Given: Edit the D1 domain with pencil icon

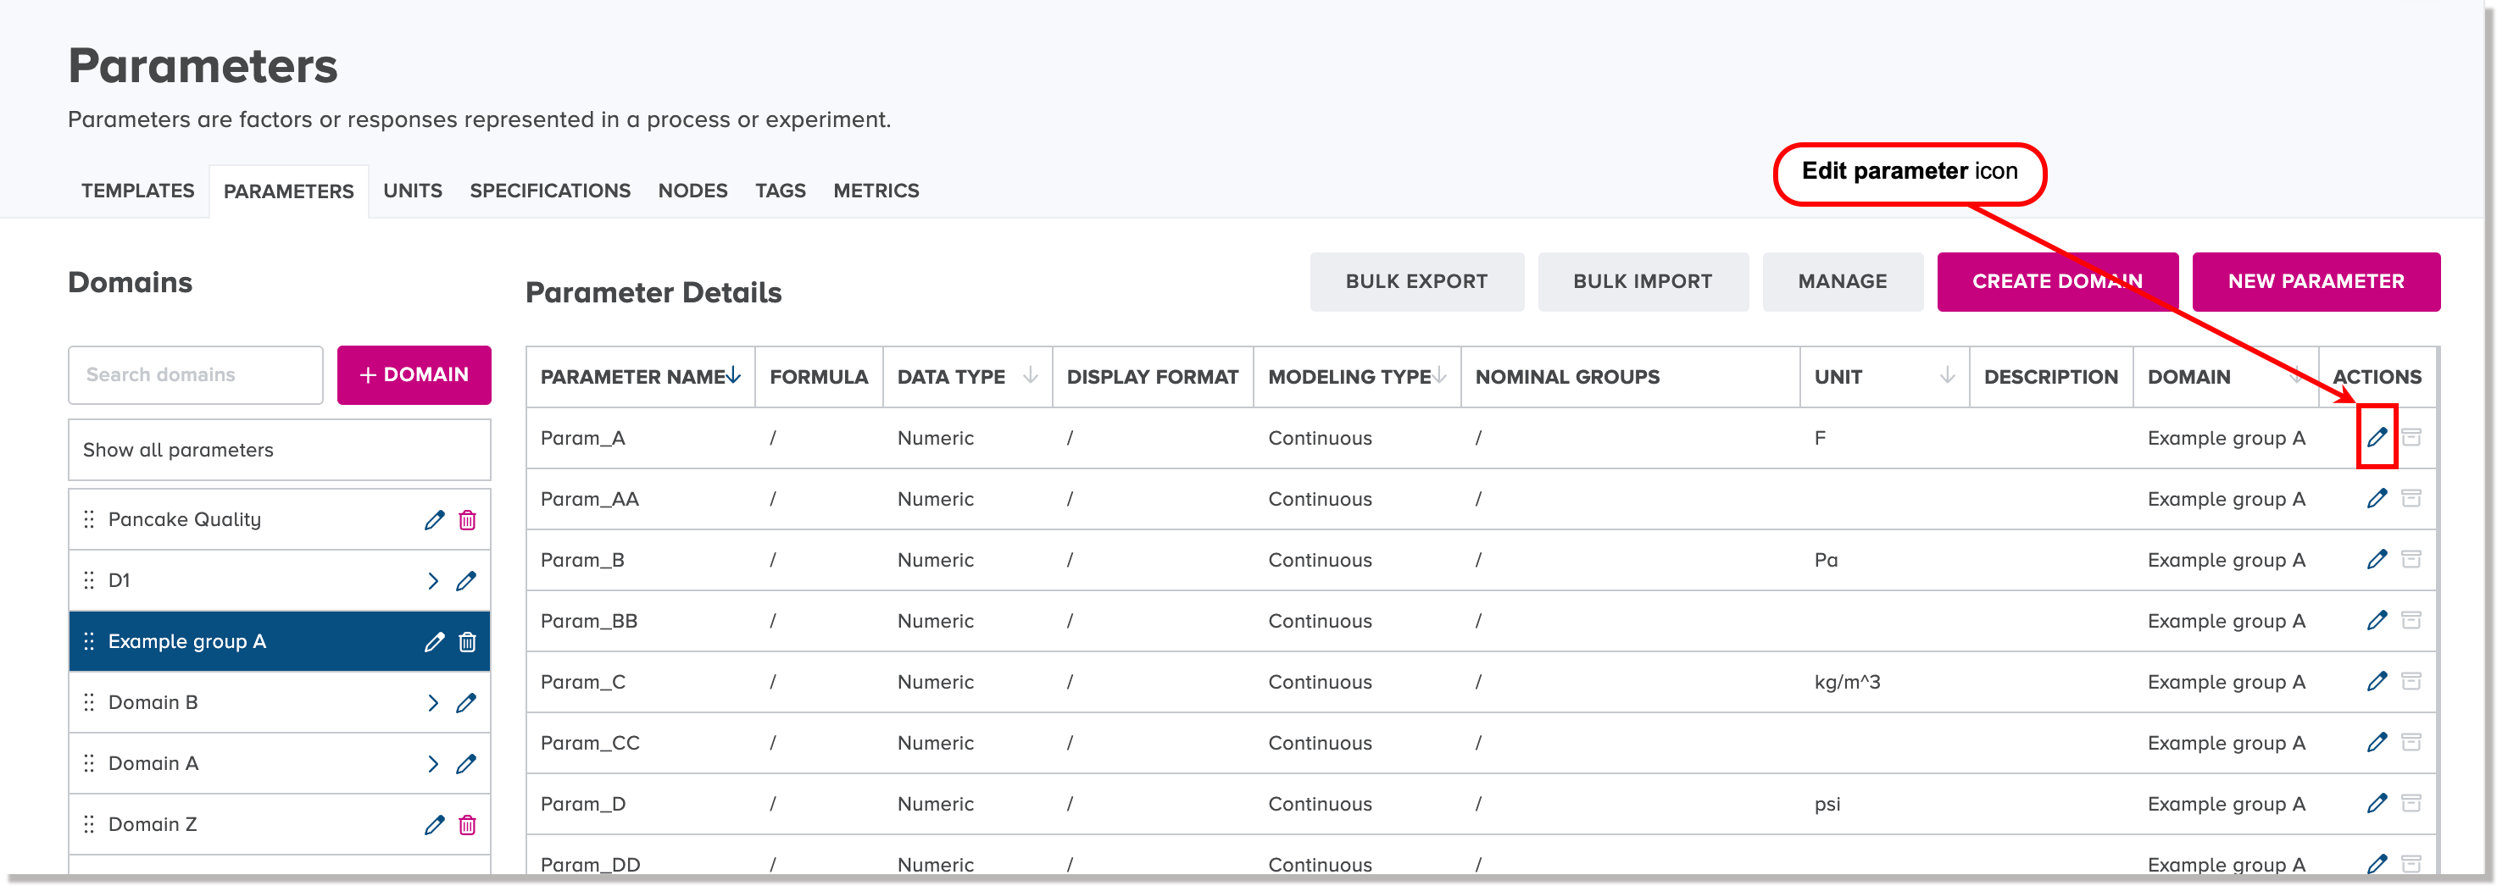Looking at the screenshot, I should [x=466, y=581].
